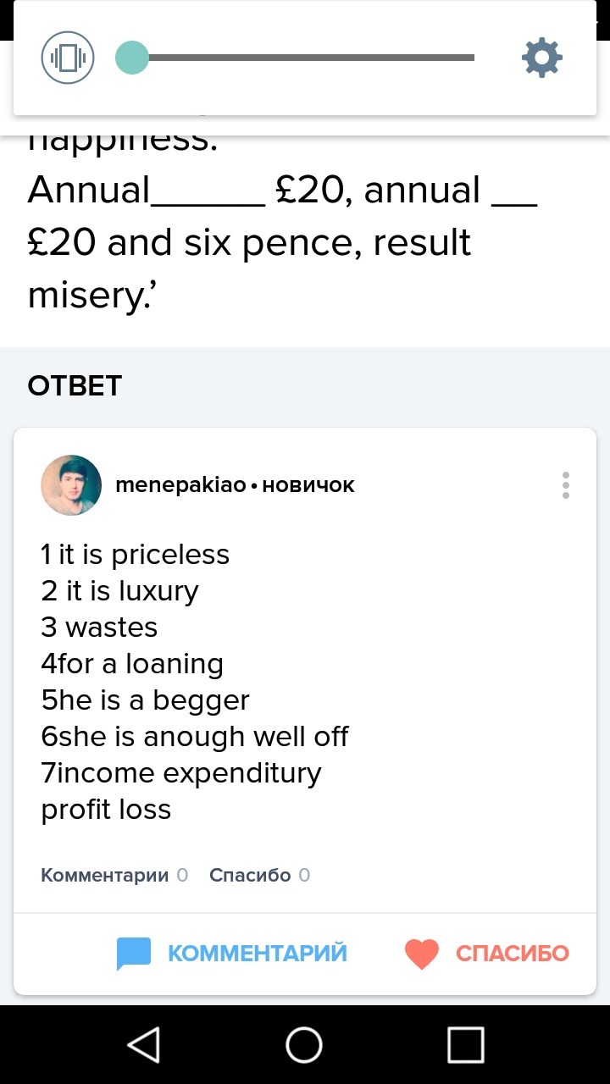
Task: Tap the ОТВЕТ section heading
Action: 75,386
